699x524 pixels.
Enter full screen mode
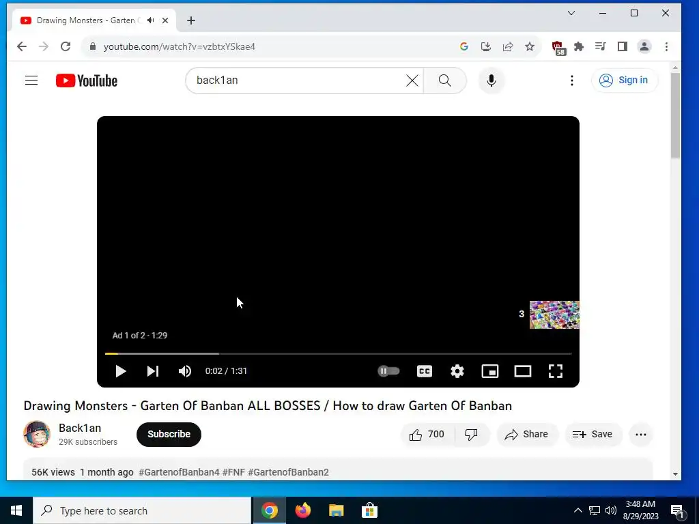tap(556, 371)
